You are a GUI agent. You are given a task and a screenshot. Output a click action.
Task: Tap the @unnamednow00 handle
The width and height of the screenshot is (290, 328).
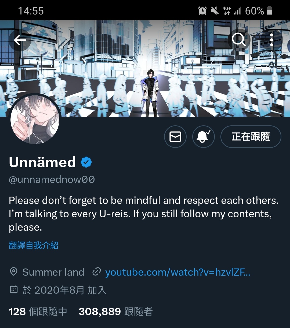point(52,180)
